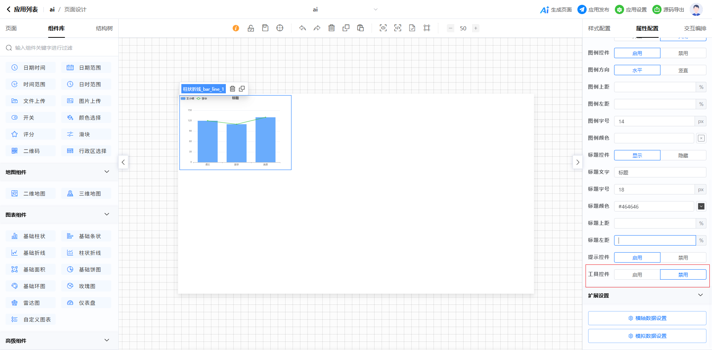712x350 pixels.
Task: Delete the selected bar_line chart via its trash icon
Action: (x=233, y=89)
